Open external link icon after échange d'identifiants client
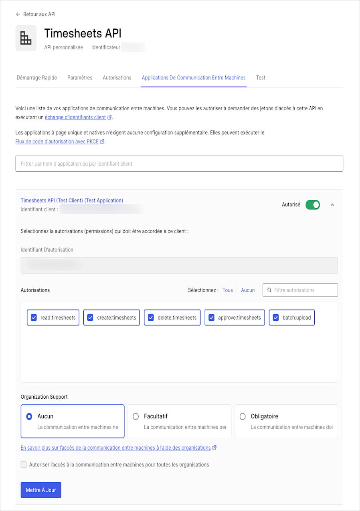Screen dimensions: 360x511 pos(109,118)
